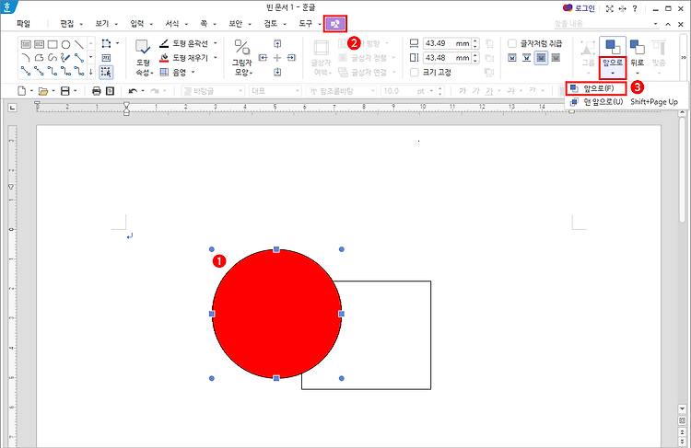Expand ribbon overflow double-arrow
Image resolution: width=691 pixels, height=448 pixels.
point(684,58)
